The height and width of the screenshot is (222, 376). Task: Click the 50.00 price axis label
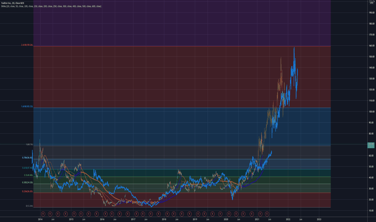pyautogui.click(x=372, y=167)
